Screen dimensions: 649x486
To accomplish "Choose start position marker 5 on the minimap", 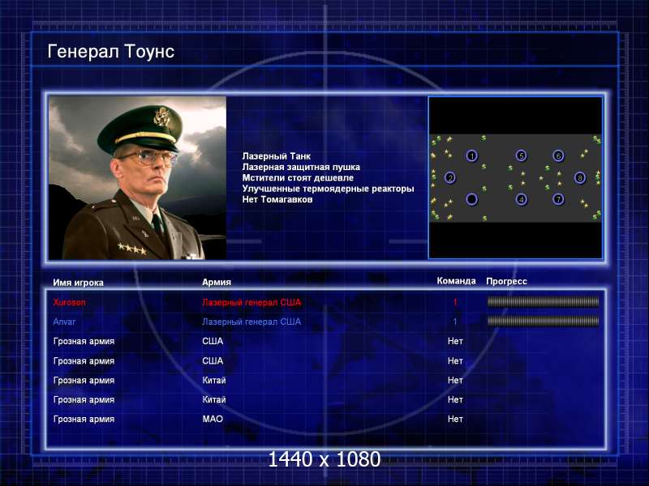I will coord(521,156).
